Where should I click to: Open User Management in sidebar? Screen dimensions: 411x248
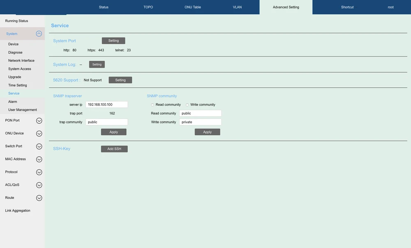[22, 110]
